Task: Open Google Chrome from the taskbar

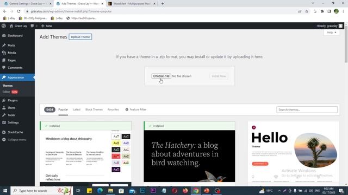Action: [x=196, y=191]
